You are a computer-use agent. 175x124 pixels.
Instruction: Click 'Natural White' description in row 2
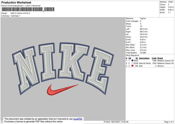pos(145,63)
